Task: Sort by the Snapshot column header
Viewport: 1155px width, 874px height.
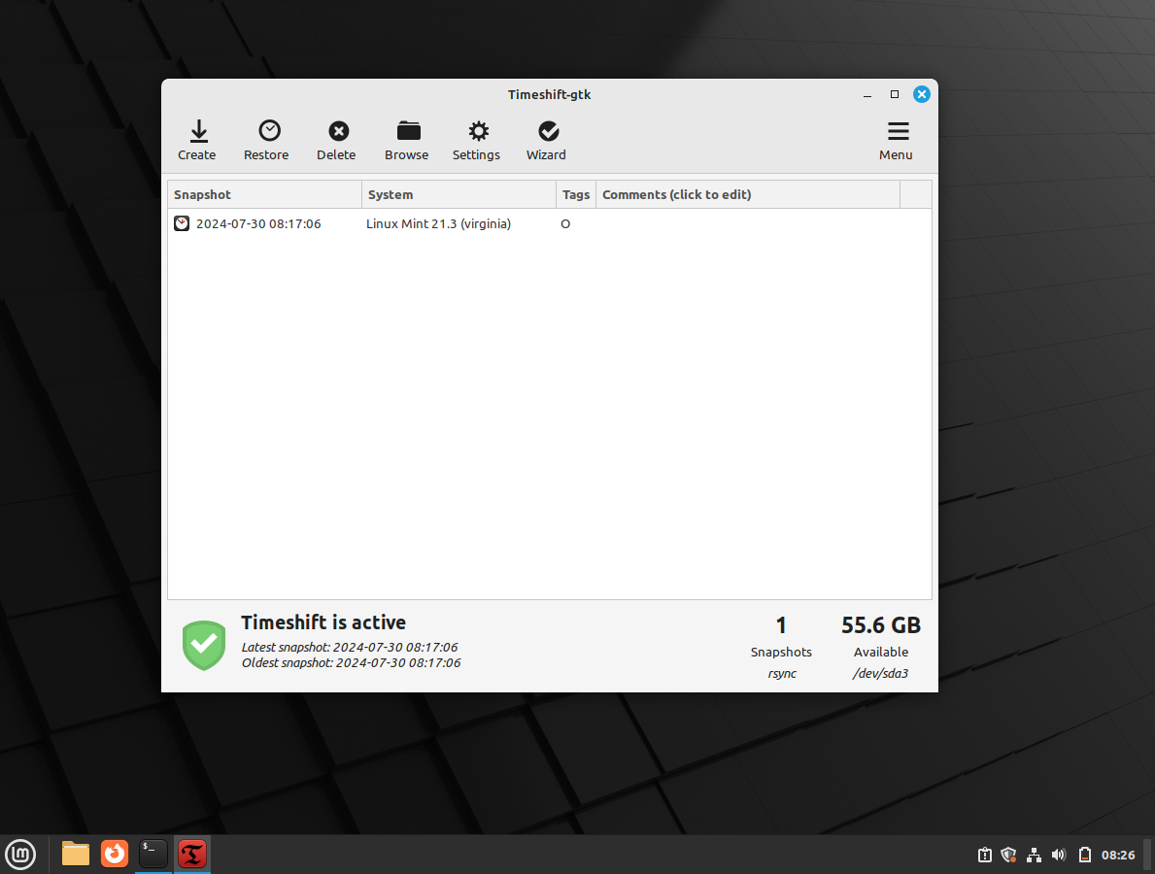Action: (264, 194)
